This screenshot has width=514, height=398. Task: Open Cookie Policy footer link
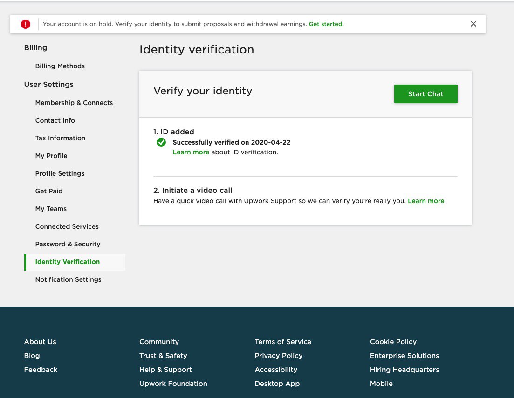click(393, 342)
